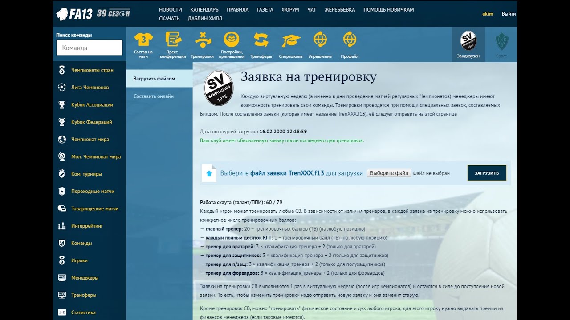Select the Загрузить файлом tab
Image resolution: width=570 pixels, height=320 pixels.
(159, 79)
